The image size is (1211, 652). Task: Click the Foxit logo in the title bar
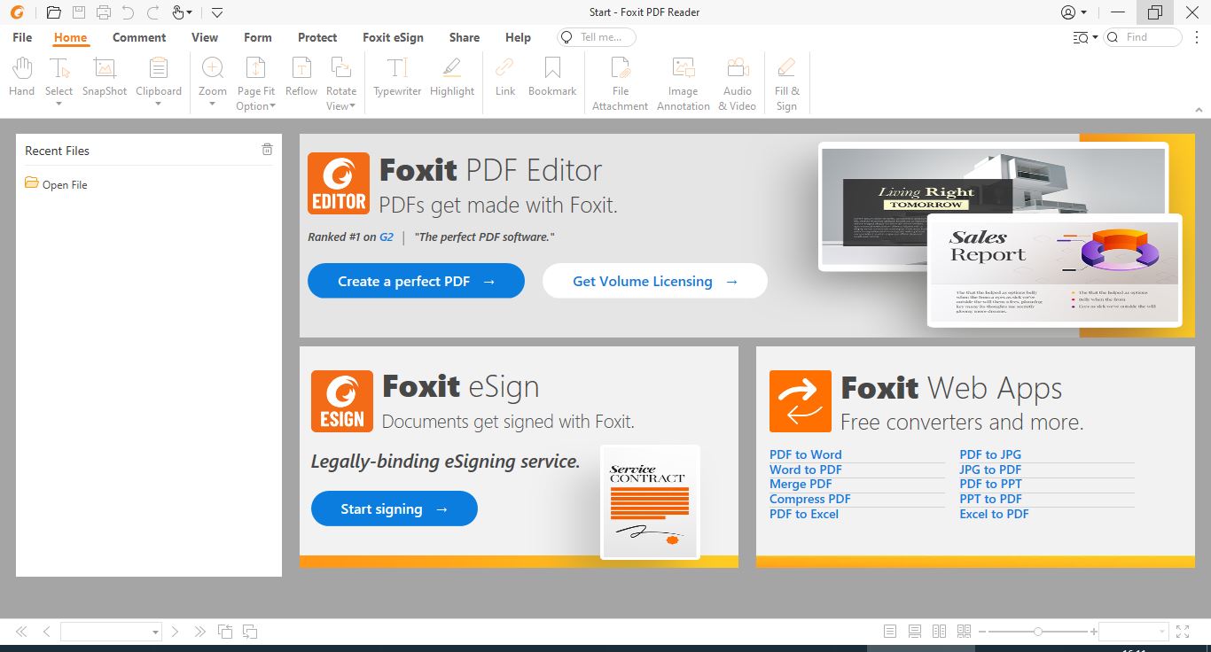pos(17,12)
